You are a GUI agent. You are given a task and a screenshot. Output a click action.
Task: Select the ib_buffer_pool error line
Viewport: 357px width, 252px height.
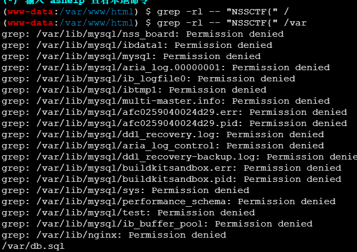(x=157, y=224)
